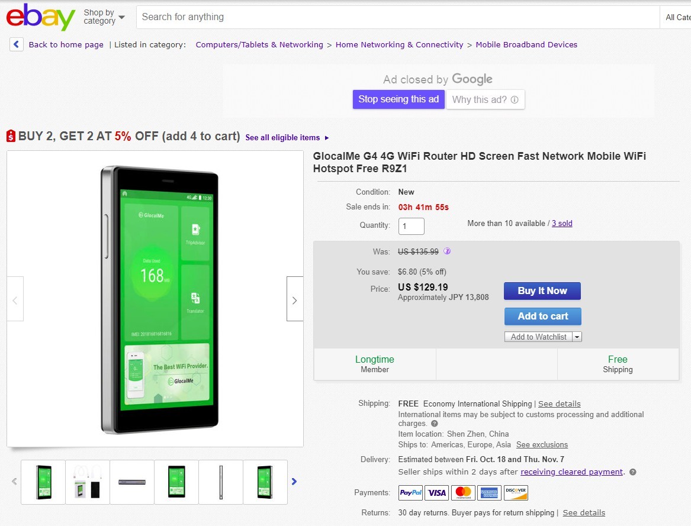Show next product image with right arrow
The width and height of the screenshot is (691, 526).
295,299
